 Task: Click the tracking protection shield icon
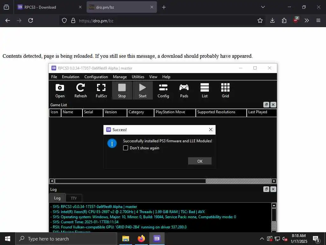64,20
